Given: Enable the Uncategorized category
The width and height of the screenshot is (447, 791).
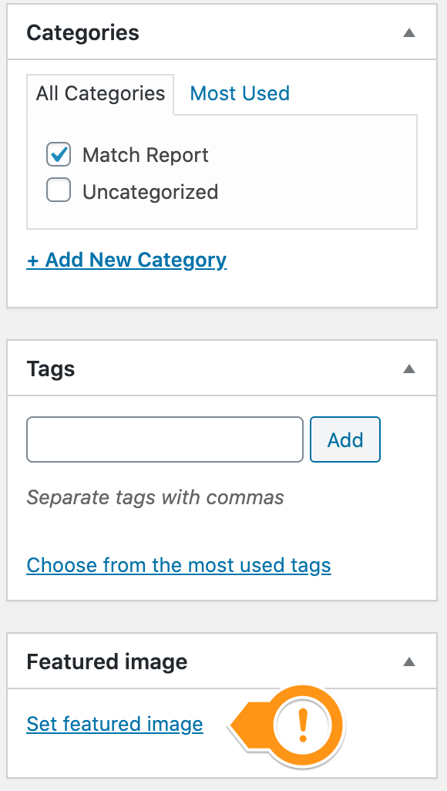Looking at the screenshot, I should coord(59,190).
